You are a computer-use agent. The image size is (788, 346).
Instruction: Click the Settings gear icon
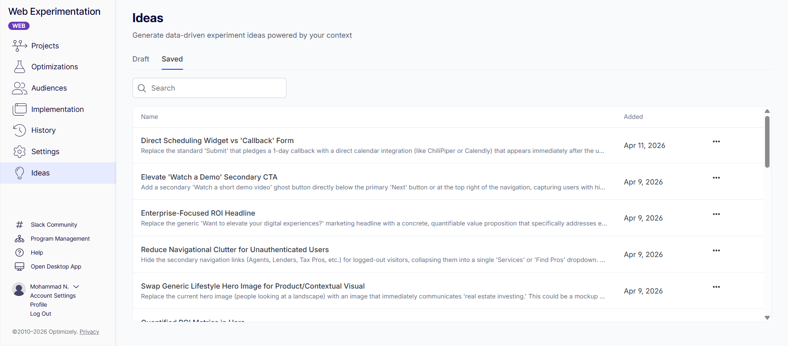pyautogui.click(x=19, y=152)
